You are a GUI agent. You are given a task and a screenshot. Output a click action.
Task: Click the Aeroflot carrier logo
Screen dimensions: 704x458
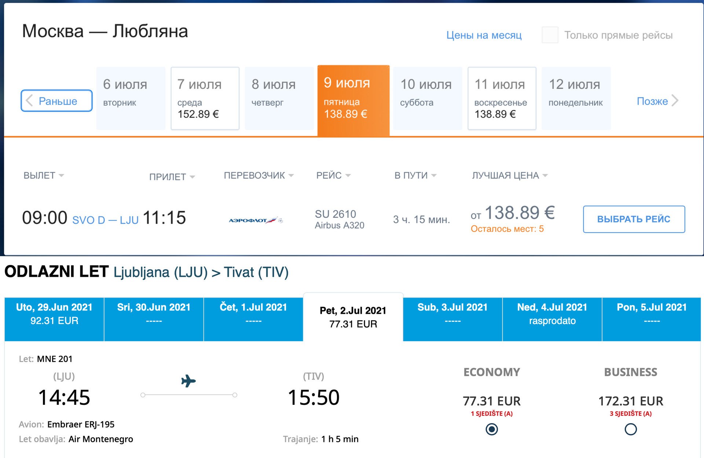click(x=256, y=220)
